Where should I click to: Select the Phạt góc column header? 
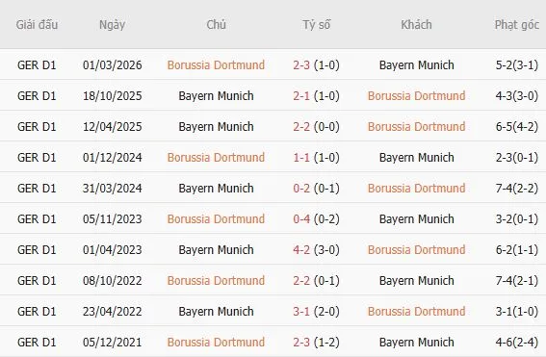click(x=517, y=25)
